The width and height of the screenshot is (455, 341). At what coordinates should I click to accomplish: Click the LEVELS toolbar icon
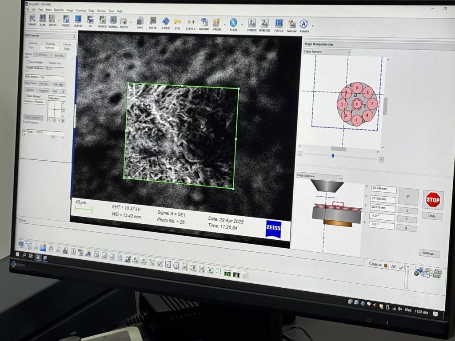190,24
